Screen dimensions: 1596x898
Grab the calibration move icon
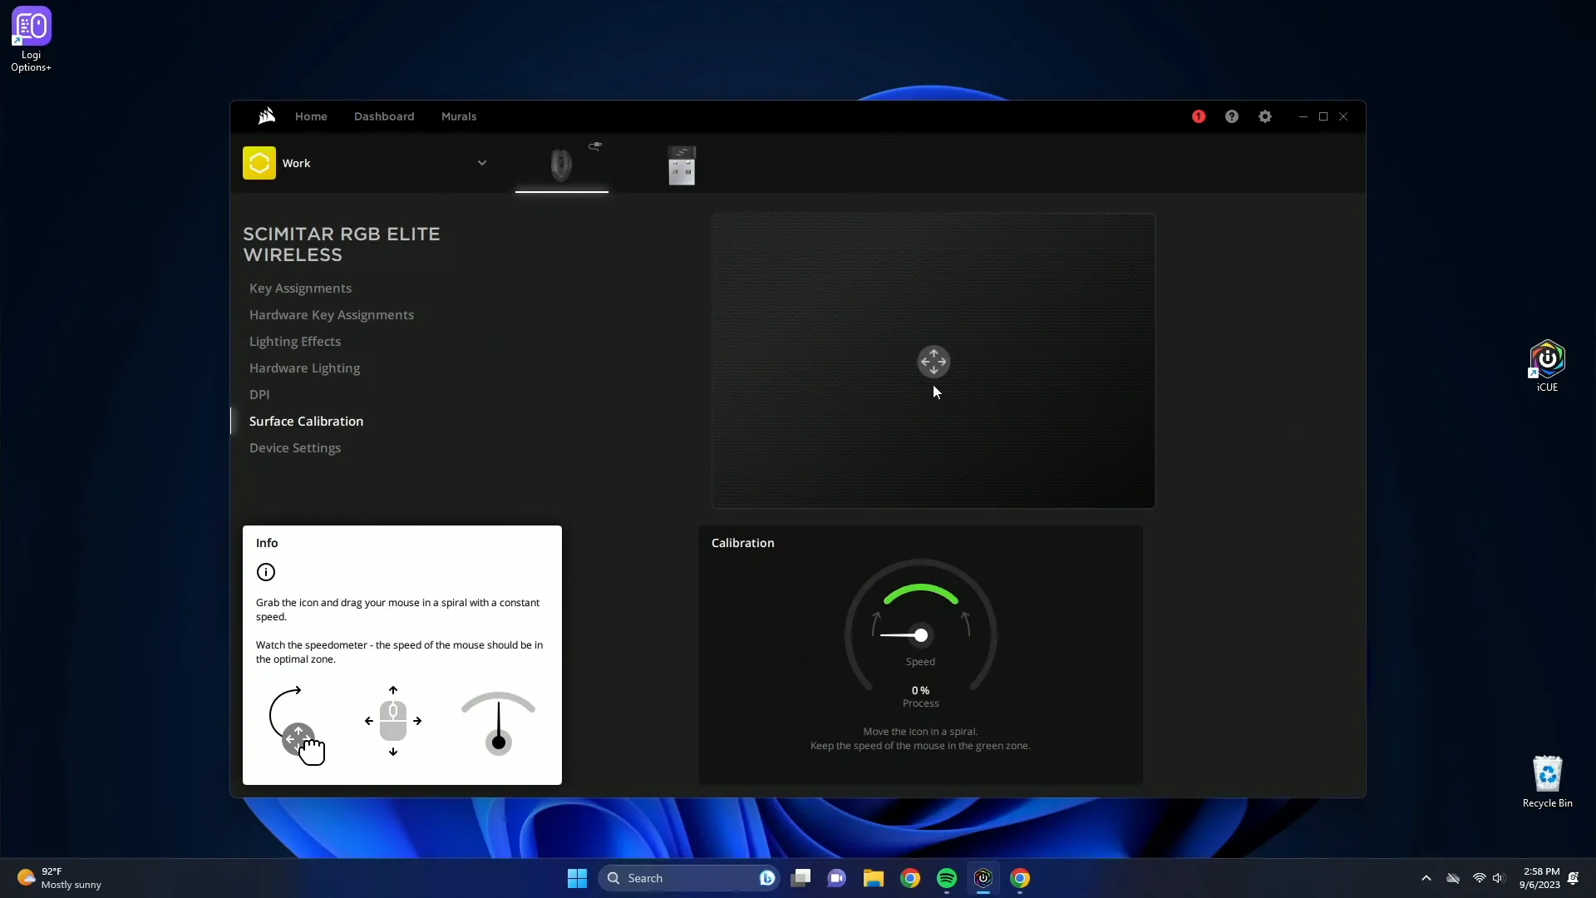pyautogui.click(x=933, y=362)
